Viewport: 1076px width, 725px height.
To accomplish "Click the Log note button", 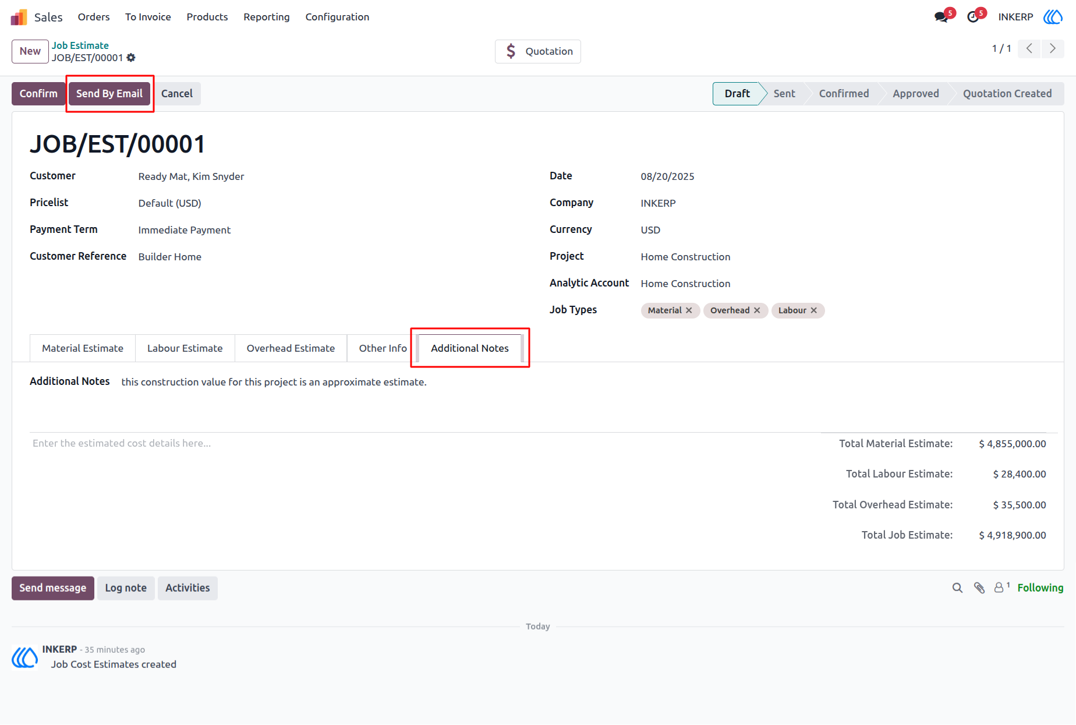I will [x=126, y=588].
